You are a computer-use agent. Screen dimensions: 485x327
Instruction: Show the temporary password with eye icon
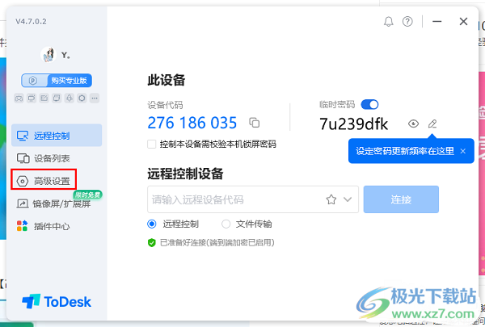click(x=413, y=124)
